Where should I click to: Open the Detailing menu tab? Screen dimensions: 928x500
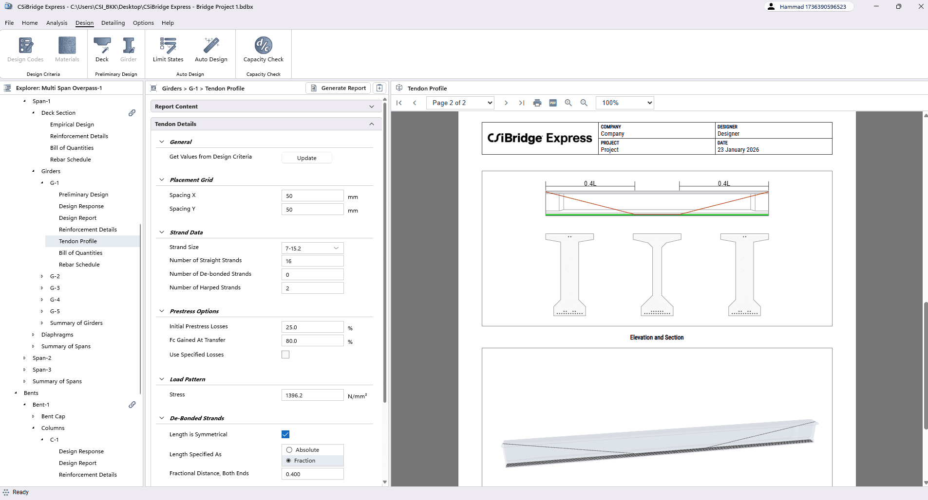(x=113, y=23)
